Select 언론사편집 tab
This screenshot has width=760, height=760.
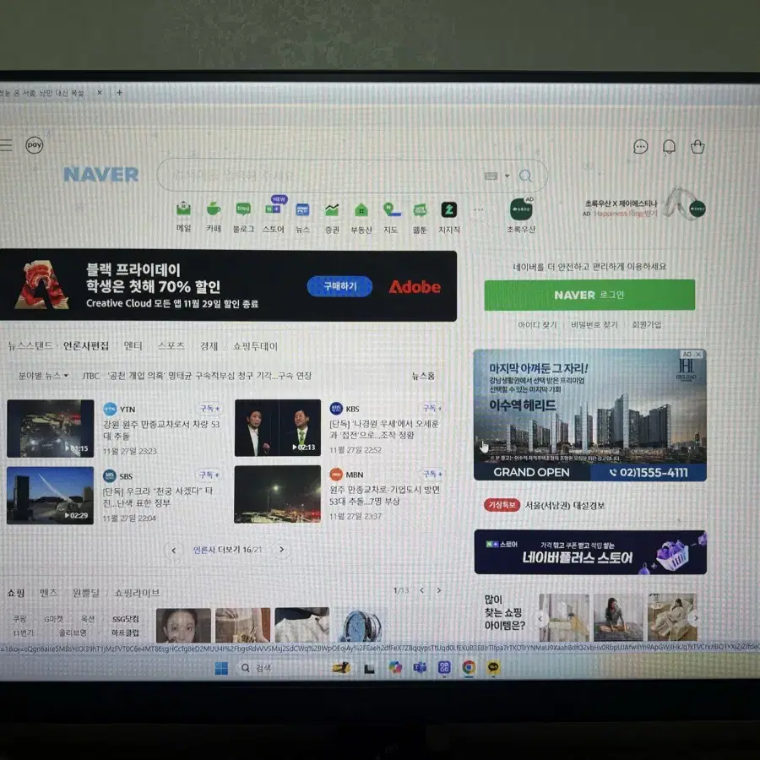(x=86, y=345)
